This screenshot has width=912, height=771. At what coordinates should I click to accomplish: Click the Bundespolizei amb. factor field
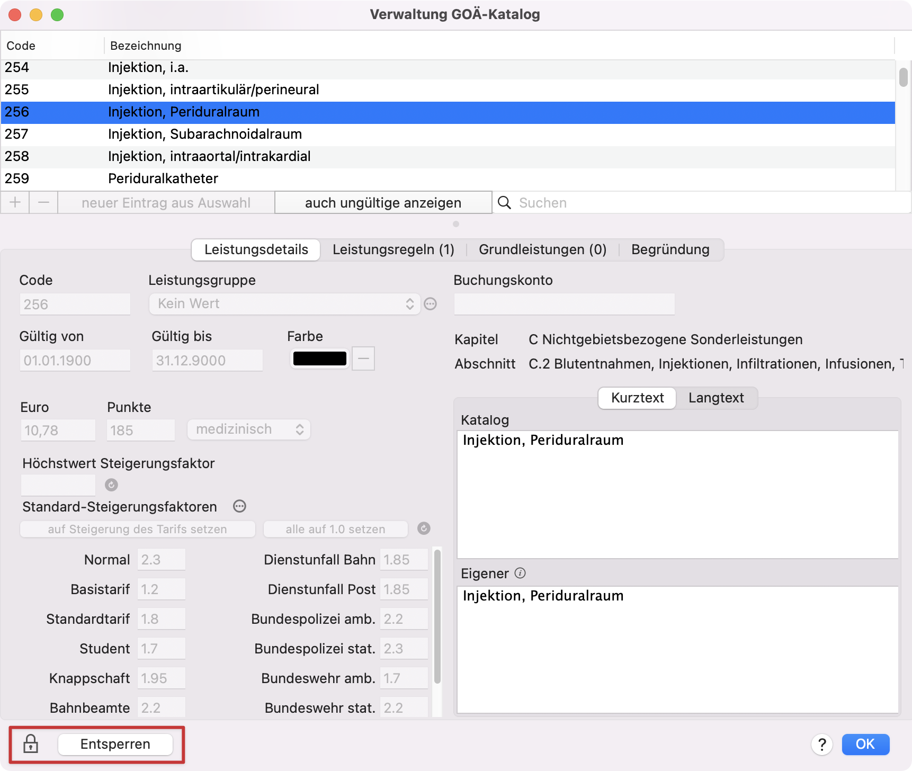coord(404,618)
